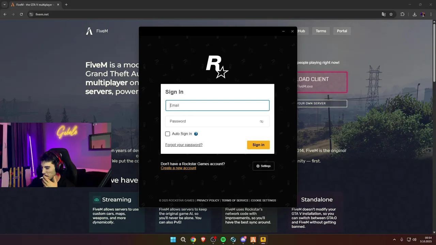Open Chrome three-dot menu
This screenshot has height=245, width=436.
click(x=431, y=14)
